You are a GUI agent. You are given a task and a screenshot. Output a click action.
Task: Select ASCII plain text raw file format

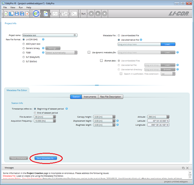(x=24, y=44)
